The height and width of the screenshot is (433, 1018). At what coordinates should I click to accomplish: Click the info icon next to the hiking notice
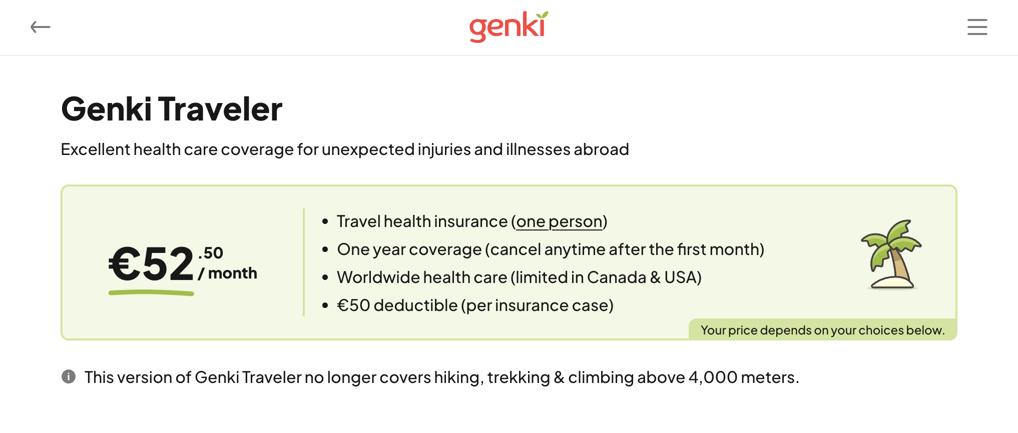(x=69, y=376)
